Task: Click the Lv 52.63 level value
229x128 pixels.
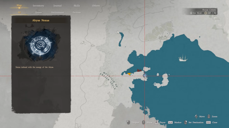Action: click(x=198, y=13)
